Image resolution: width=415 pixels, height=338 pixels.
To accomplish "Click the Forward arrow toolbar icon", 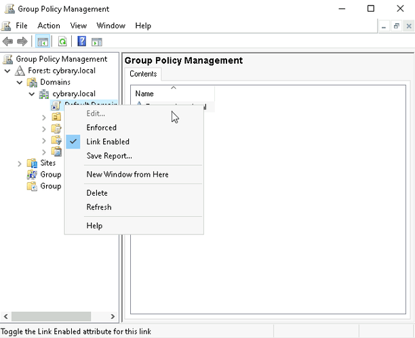I will [x=22, y=41].
